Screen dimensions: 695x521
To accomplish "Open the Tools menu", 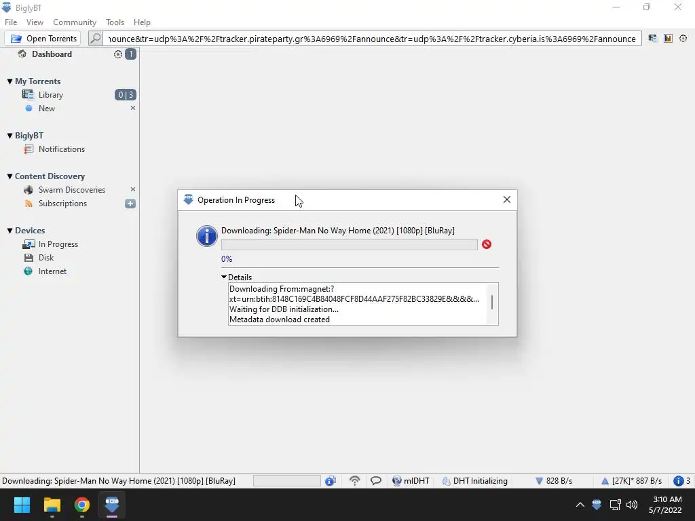I will coord(115,22).
